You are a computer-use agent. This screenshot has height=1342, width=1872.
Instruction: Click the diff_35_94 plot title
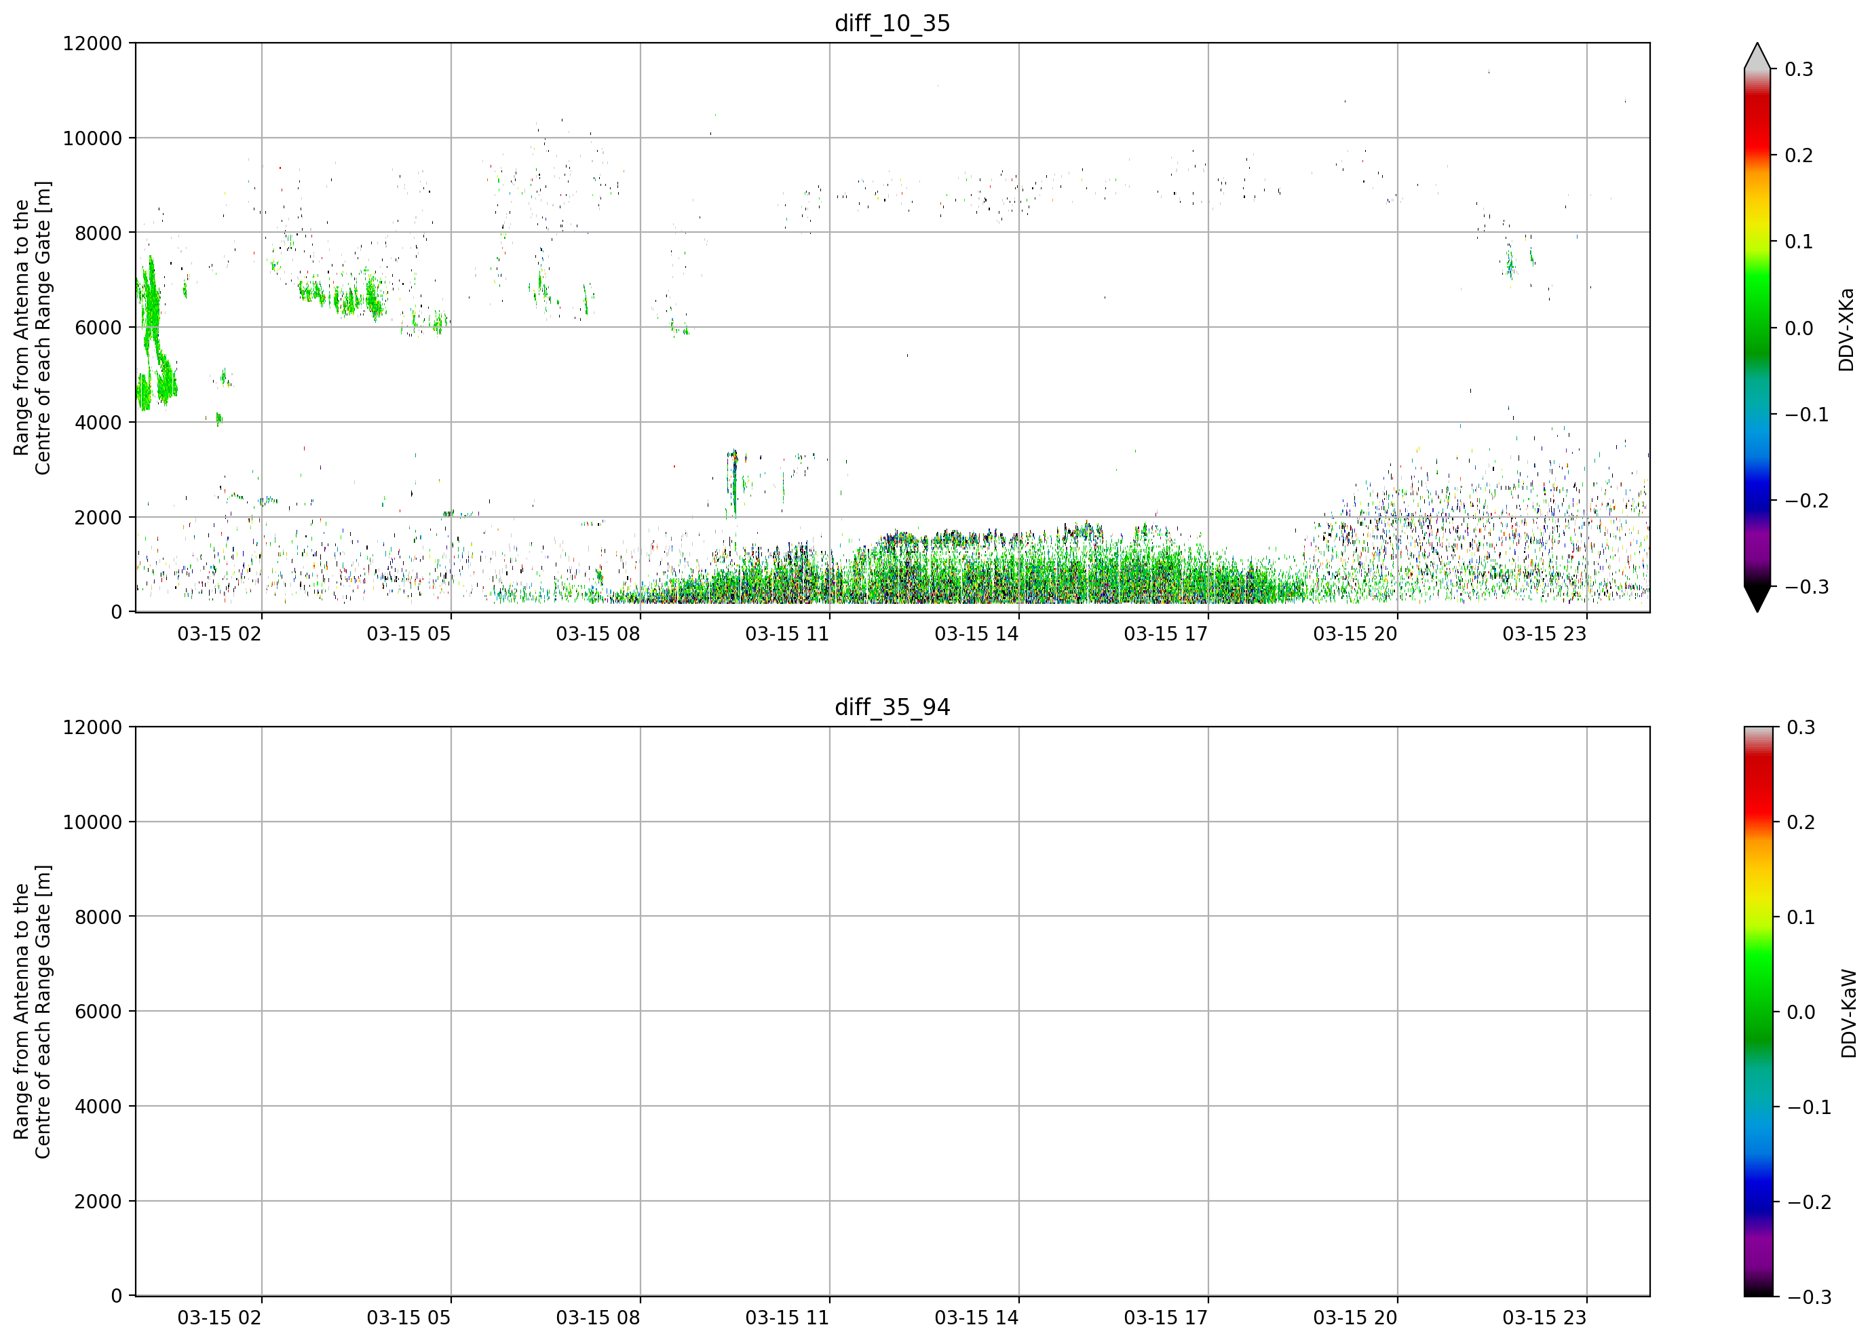coord(892,708)
